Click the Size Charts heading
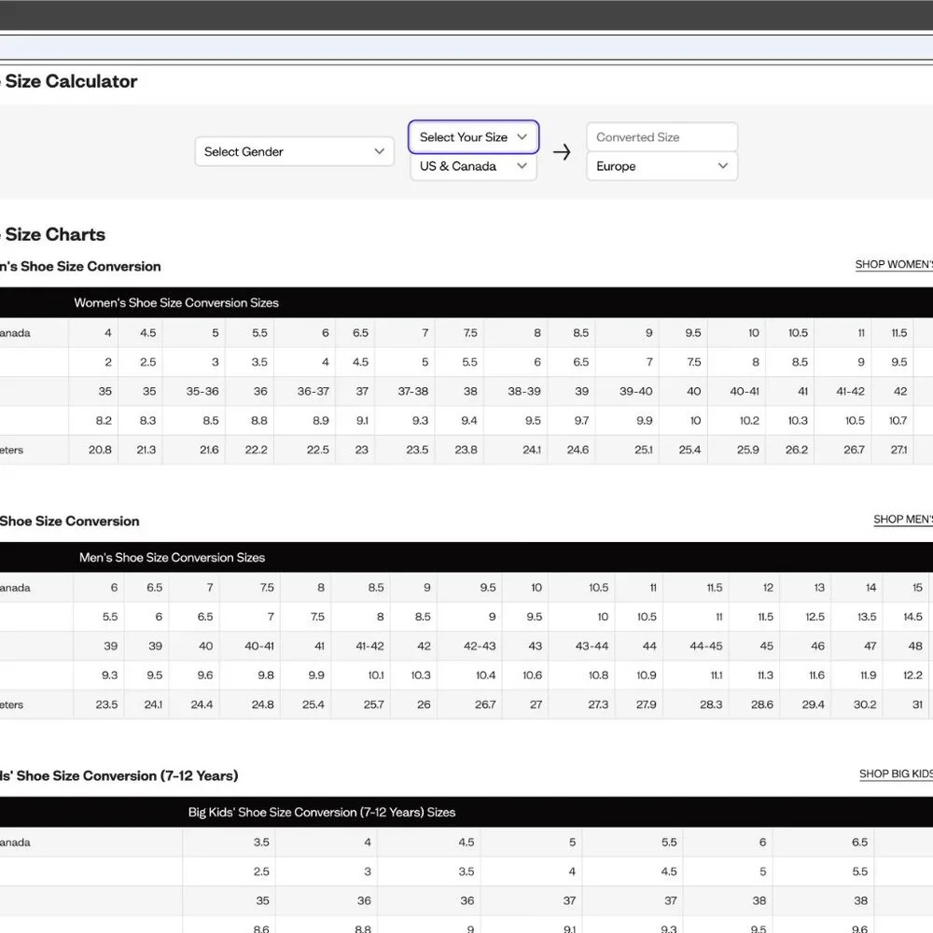Image resolution: width=933 pixels, height=933 pixels. click(55, 234)
